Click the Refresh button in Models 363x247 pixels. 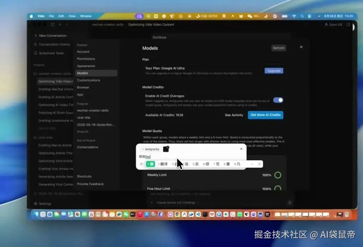click(279, 48)
